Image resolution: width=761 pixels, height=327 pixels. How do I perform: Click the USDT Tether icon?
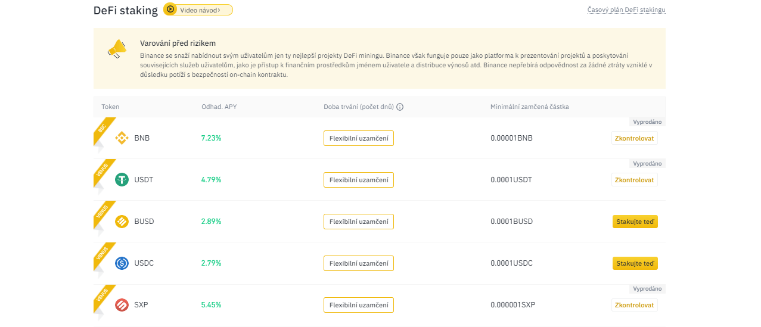(122, 180)
